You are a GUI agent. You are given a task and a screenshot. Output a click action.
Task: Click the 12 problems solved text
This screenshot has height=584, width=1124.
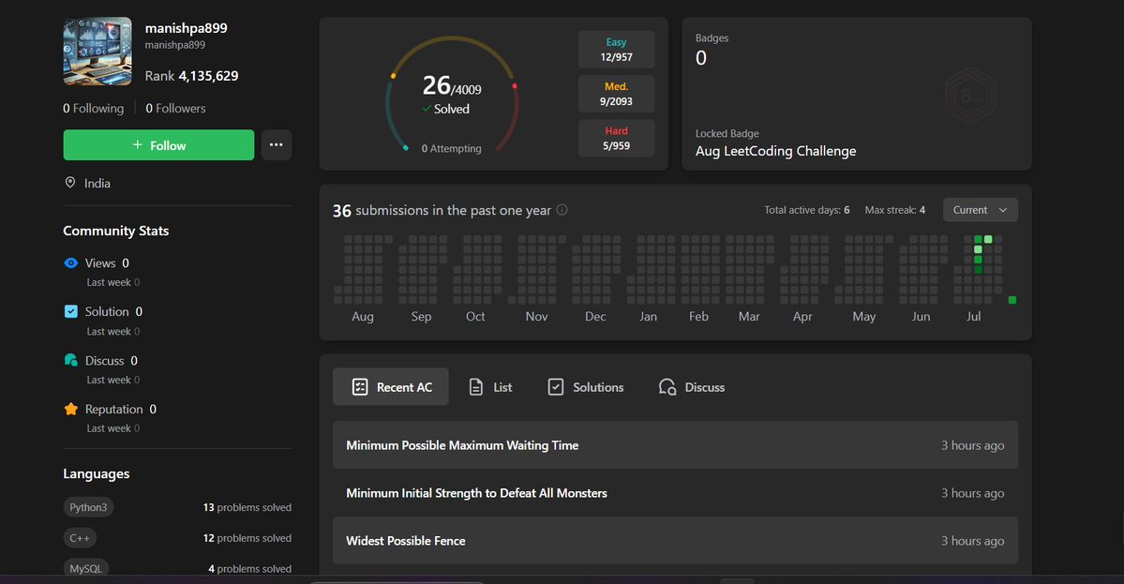[247, 538]
